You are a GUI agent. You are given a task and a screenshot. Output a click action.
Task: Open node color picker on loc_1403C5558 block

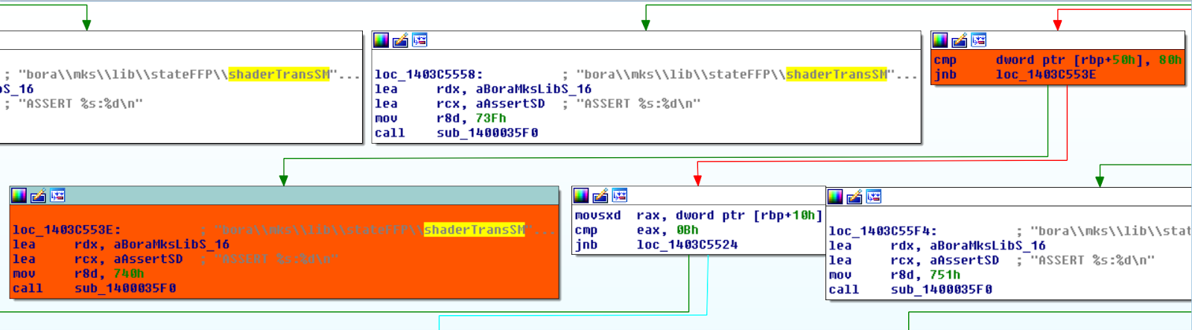click(x=381, y=40)
